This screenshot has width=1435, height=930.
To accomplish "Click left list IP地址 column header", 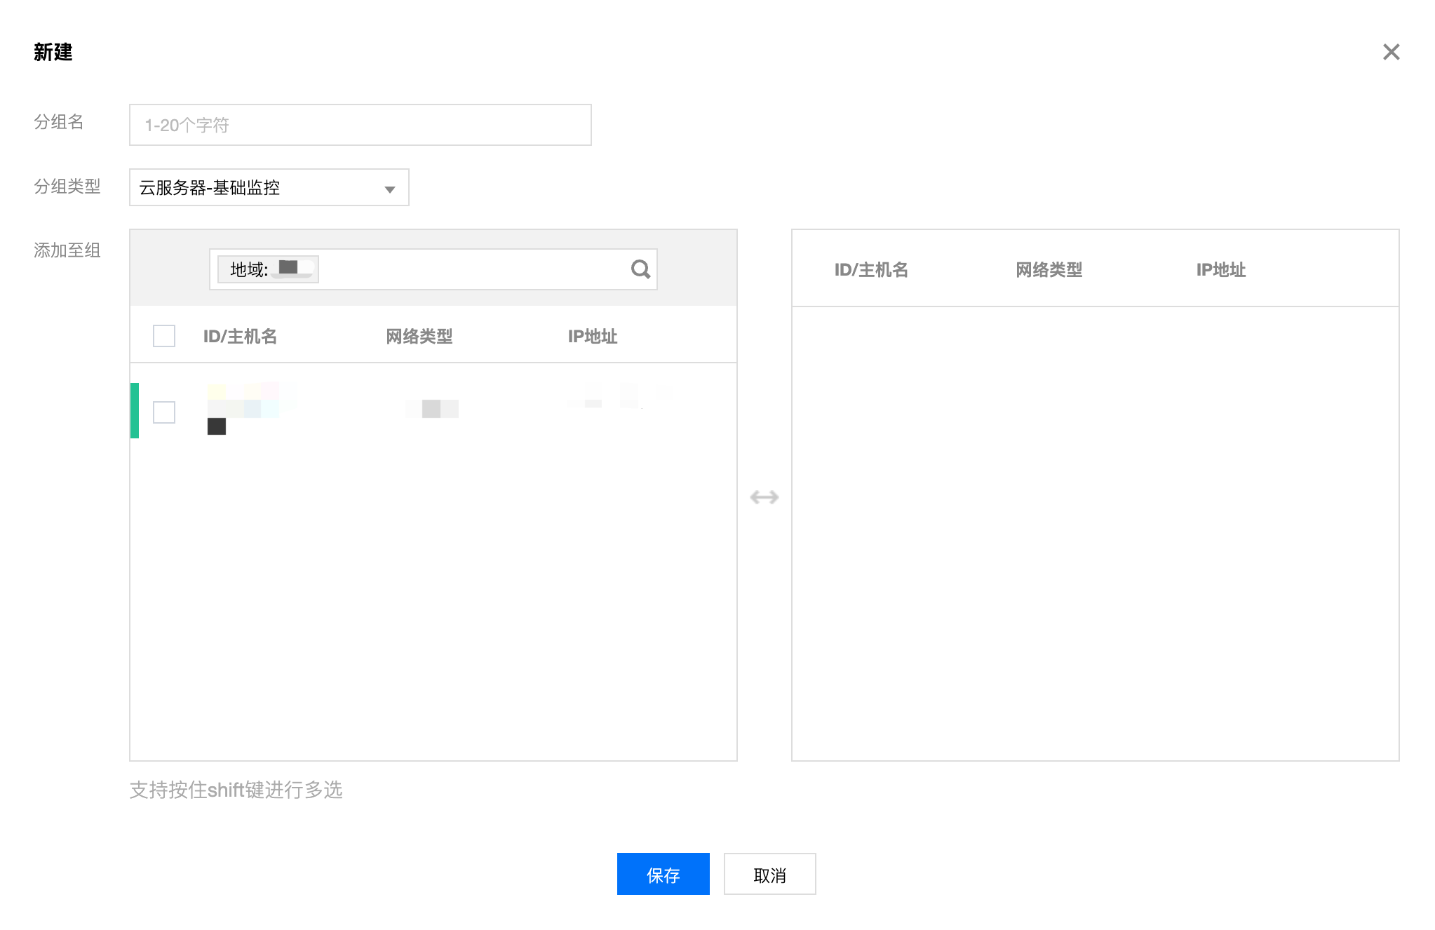I will tap(592, 337).
